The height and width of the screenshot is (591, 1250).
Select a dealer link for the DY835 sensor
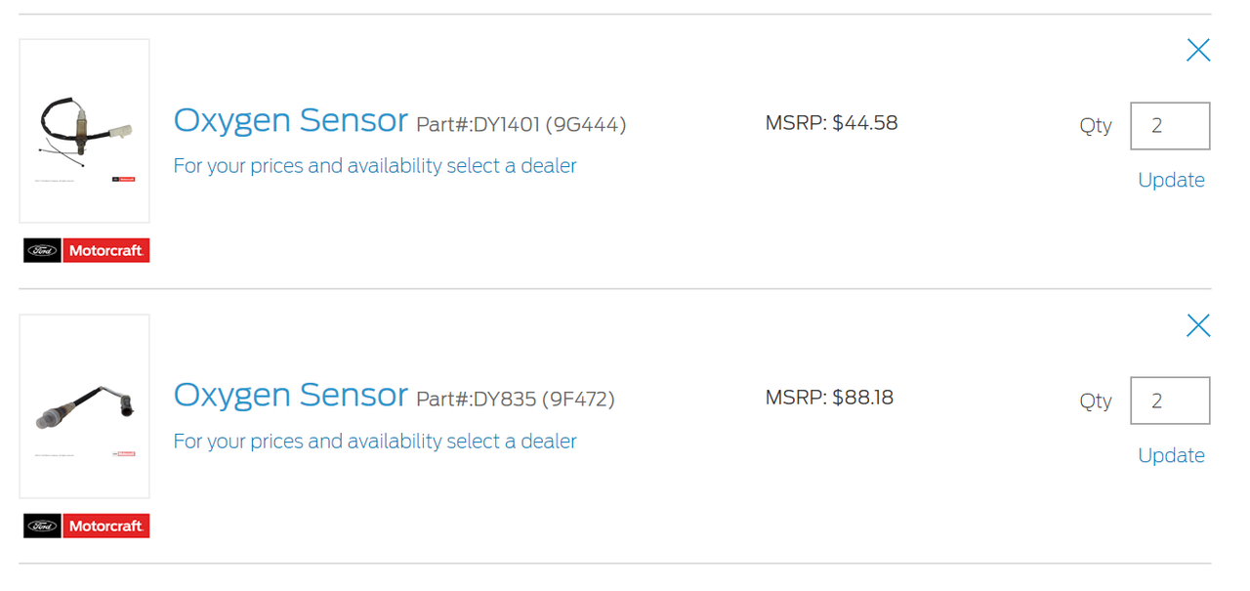[375, 442]
